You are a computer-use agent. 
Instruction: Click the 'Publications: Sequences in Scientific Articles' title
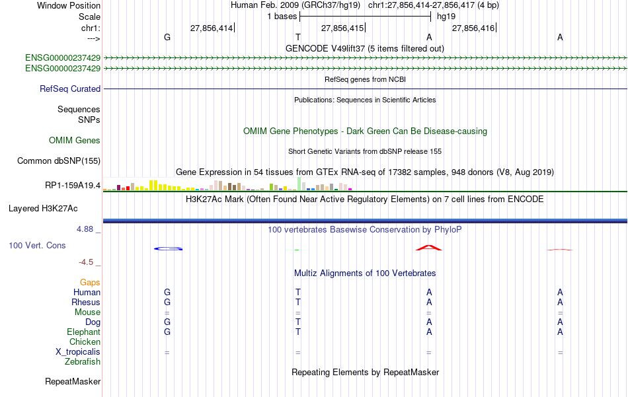[x=365, y=100]
